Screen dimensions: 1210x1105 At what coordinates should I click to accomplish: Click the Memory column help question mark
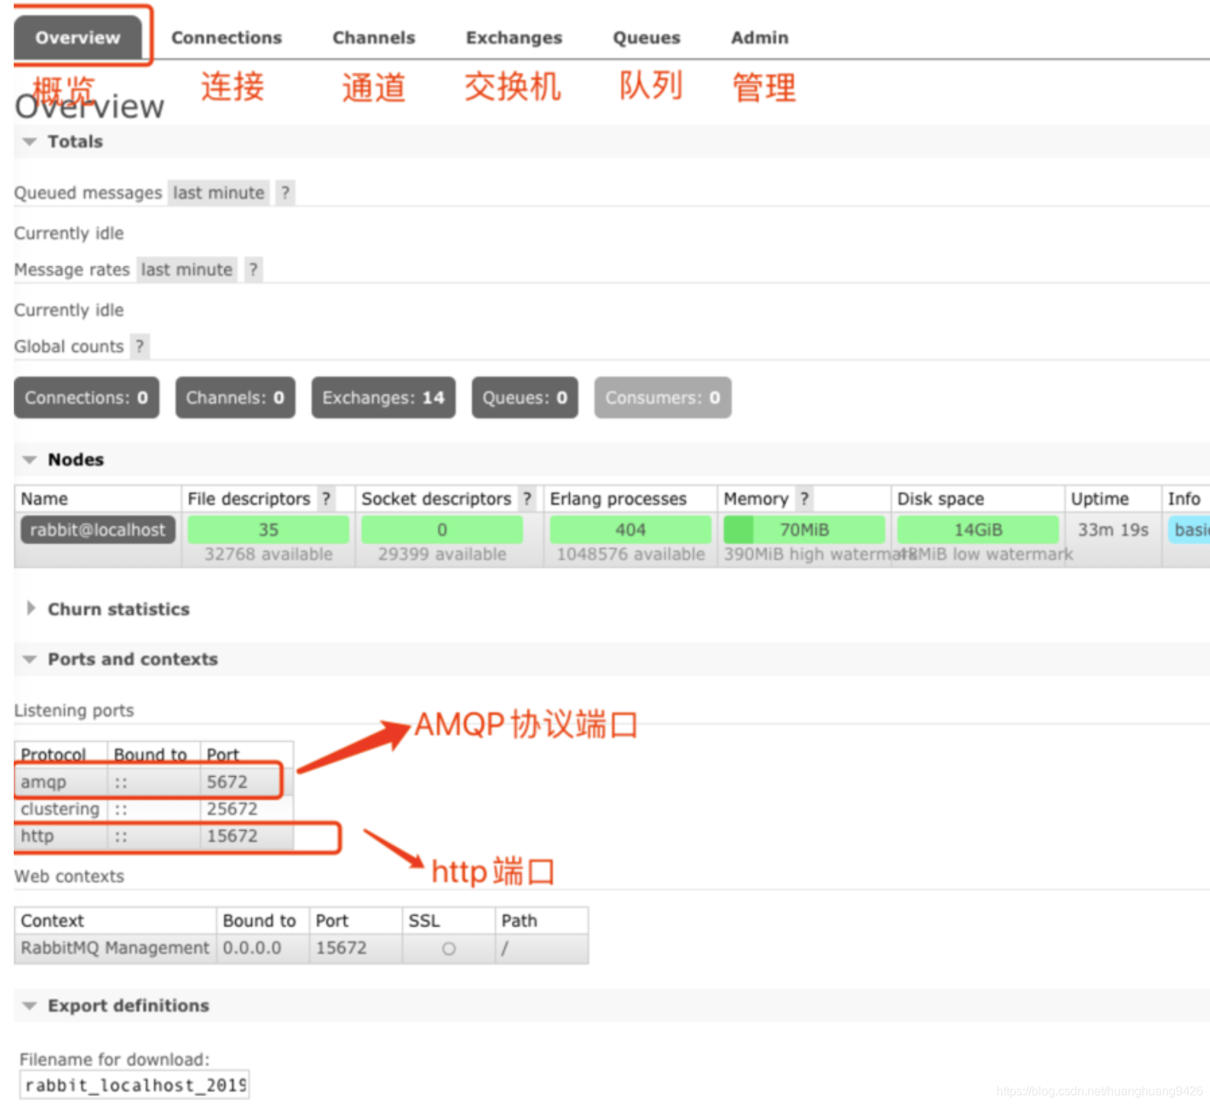pyautogui.click(x=804, y=498)
